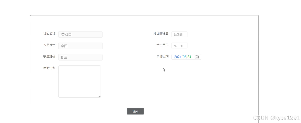Click the 学生用户 input field

179,46
